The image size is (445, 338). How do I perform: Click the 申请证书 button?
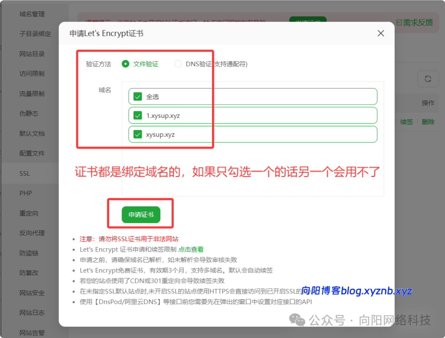pos(141,215)
